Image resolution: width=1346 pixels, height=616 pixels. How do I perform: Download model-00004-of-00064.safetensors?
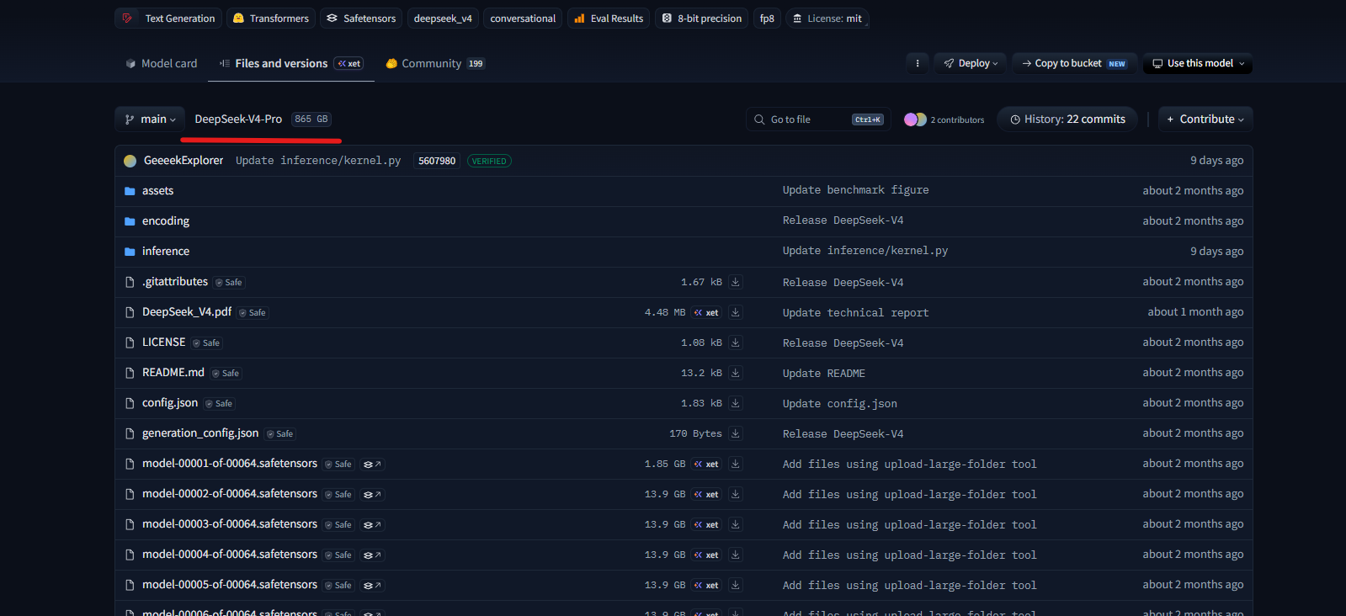tap(735, 555)
